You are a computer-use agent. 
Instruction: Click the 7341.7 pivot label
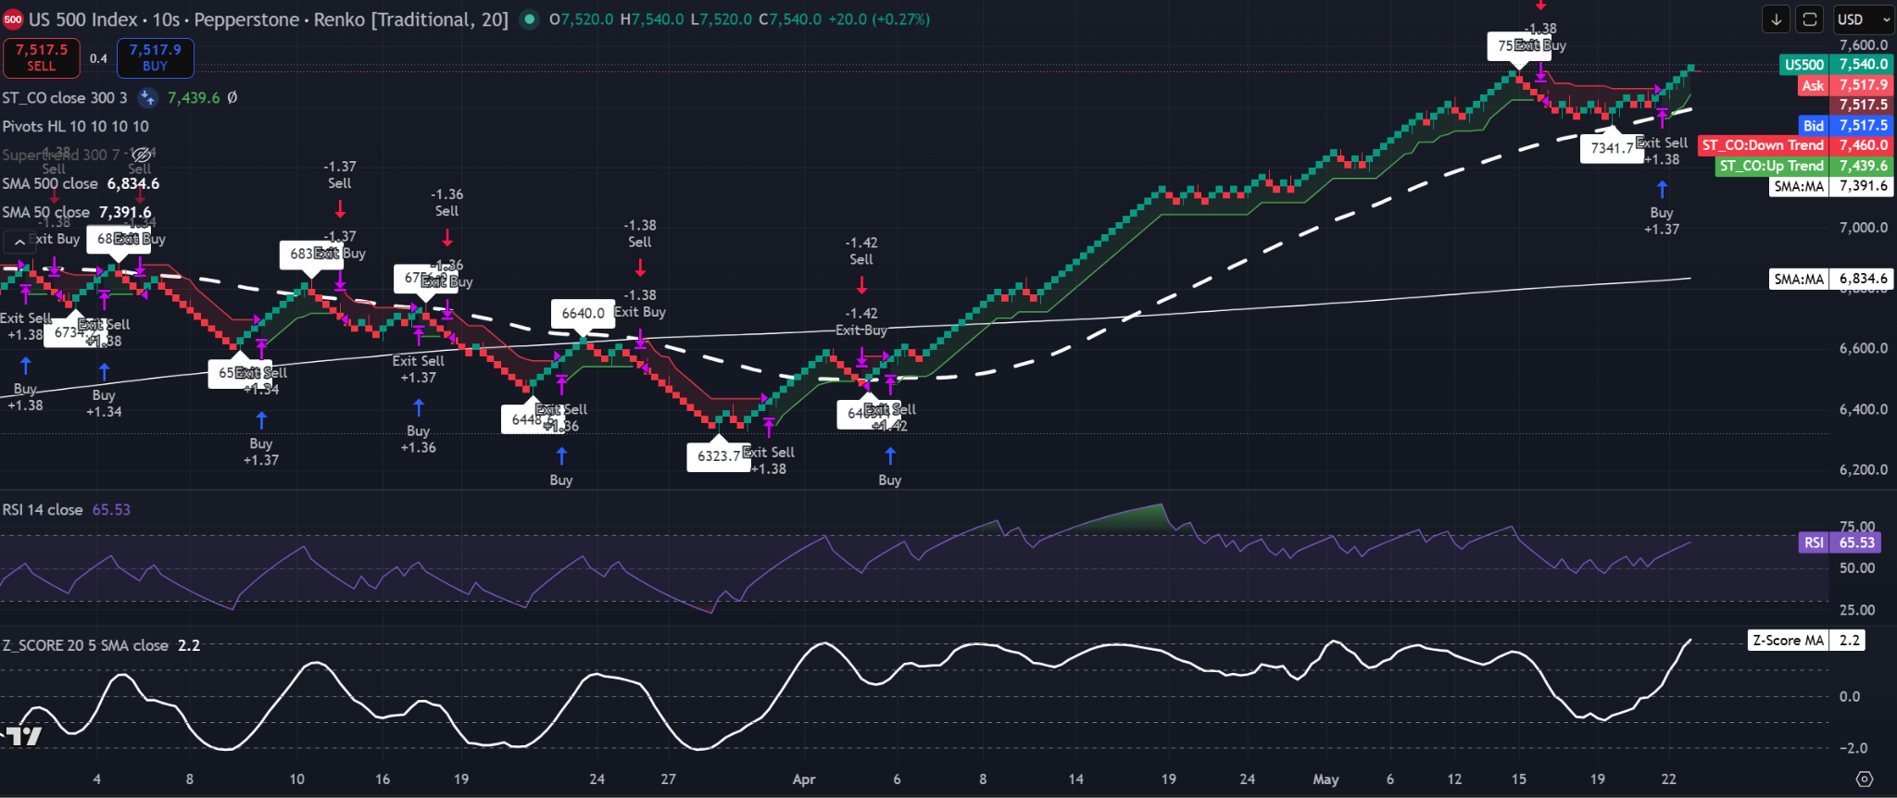click(x=1612, y=148)
